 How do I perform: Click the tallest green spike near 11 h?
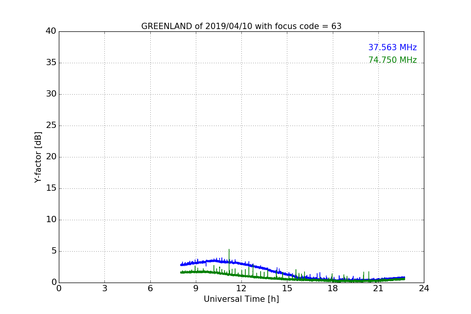click(x=229, y=261)
